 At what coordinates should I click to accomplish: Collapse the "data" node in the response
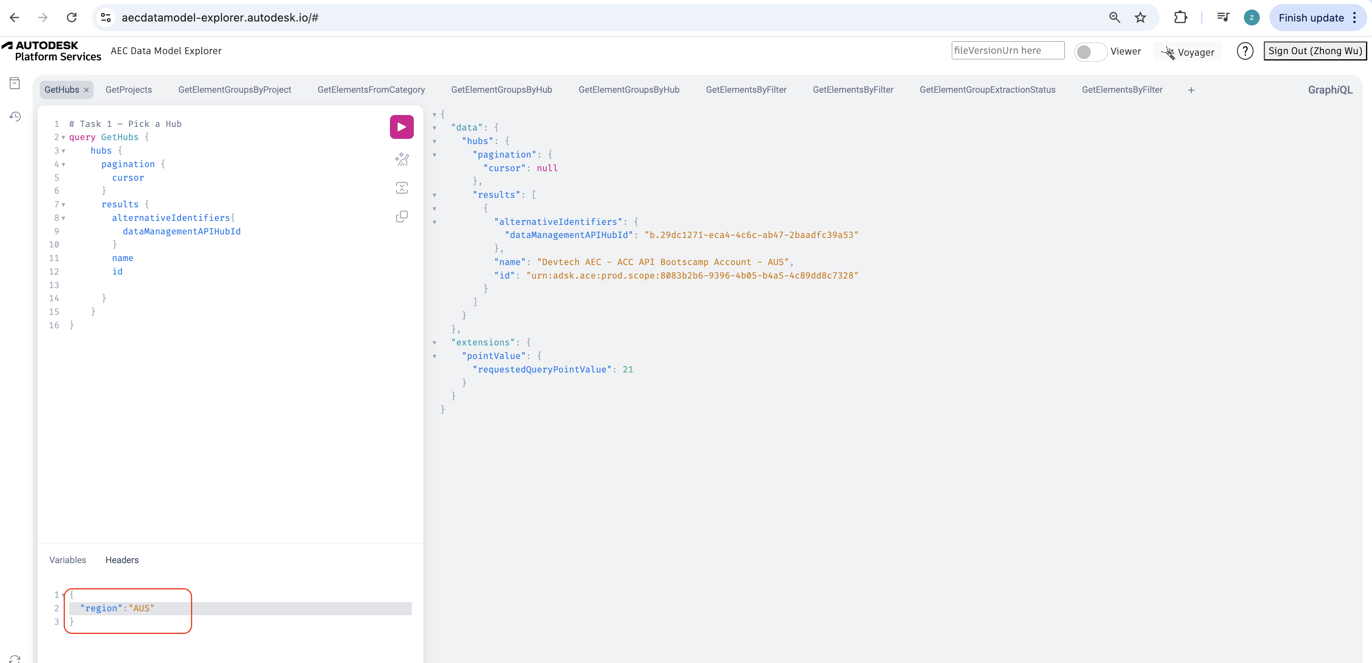435,127
